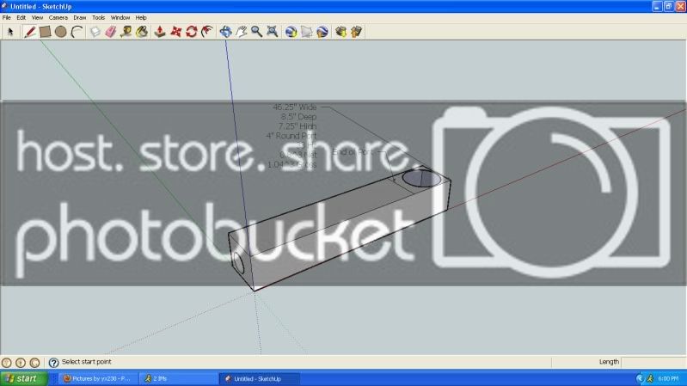Select the Rotate tool

click(191, 32)
